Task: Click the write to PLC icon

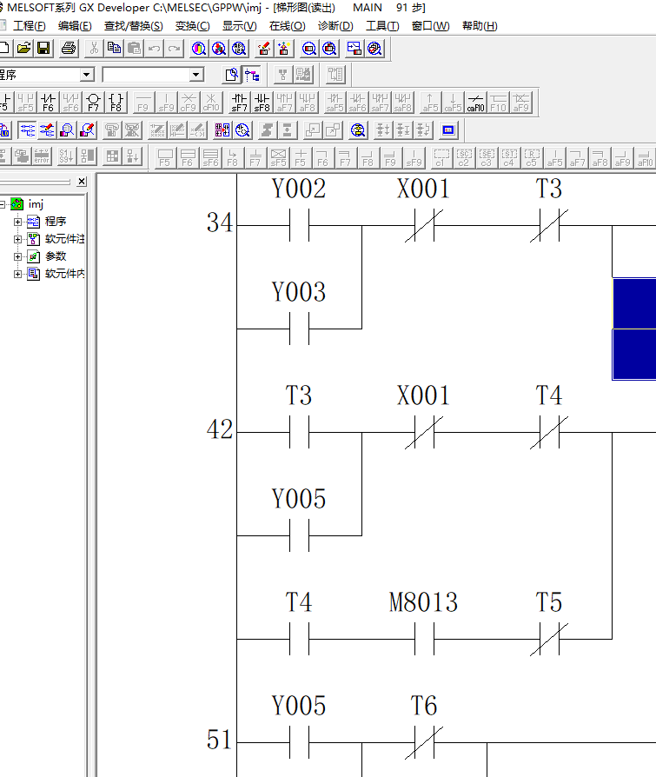Action: point(264,48)
